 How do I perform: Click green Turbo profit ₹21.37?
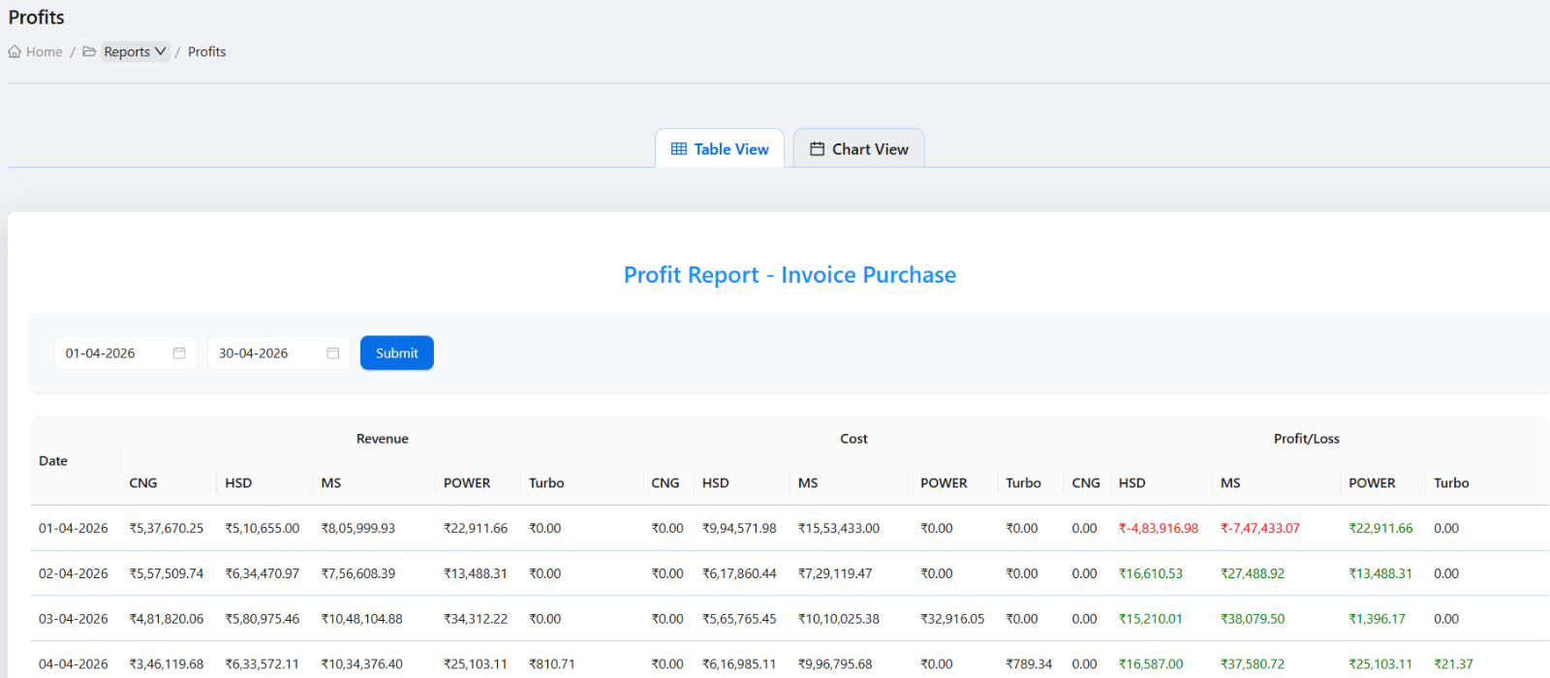(x=1453, y=664)
